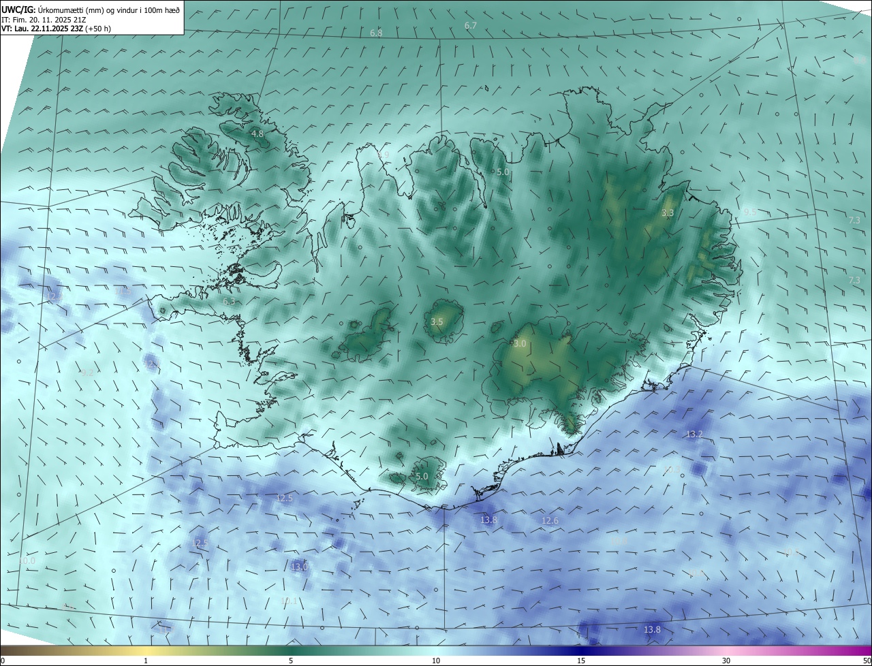The height and width of the screenshot is (666, 872).
Task: Click the 3.3 value label in east Iceland
Action: [668, 213]
